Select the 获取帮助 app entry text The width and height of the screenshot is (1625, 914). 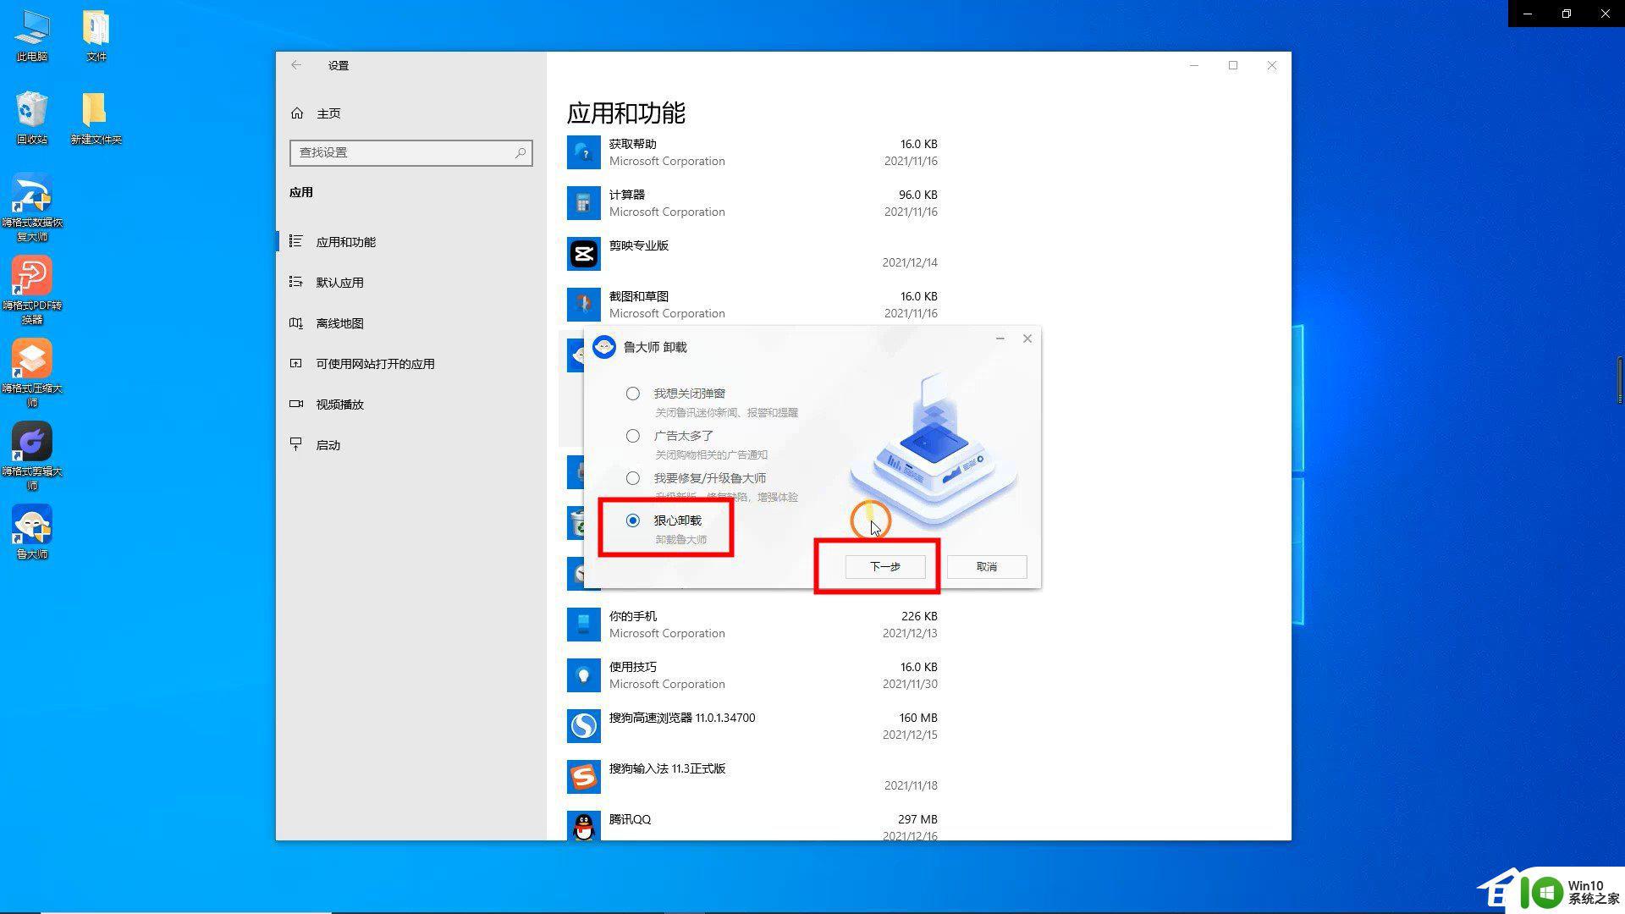[x=633, y=144]
